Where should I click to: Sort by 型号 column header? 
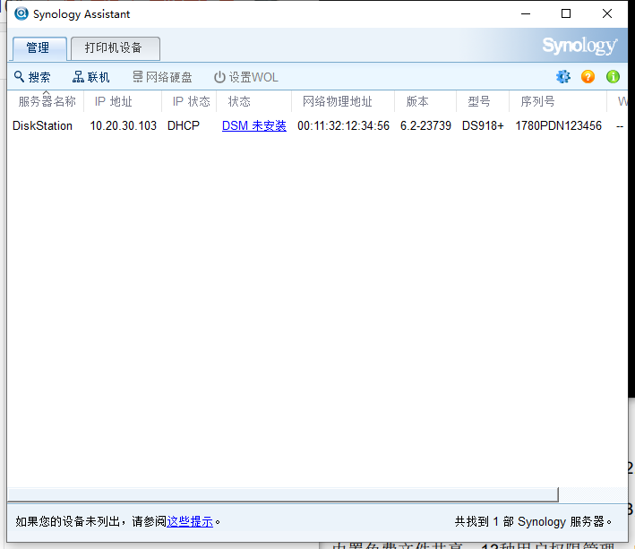483,101
